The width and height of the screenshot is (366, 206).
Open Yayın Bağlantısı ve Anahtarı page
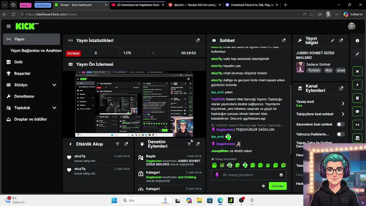point(36,51)
